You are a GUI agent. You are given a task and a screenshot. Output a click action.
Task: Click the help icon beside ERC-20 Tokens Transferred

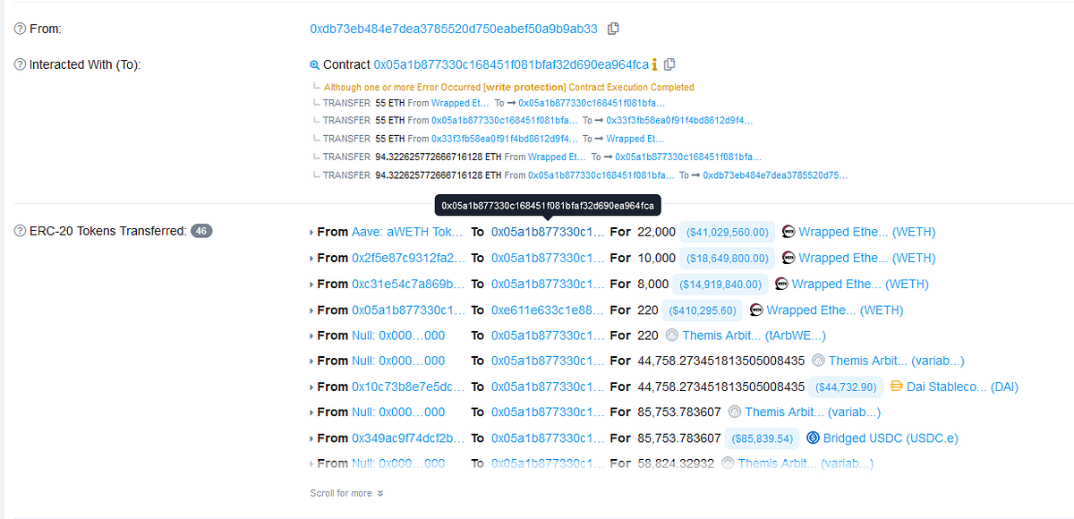(18, 231)
